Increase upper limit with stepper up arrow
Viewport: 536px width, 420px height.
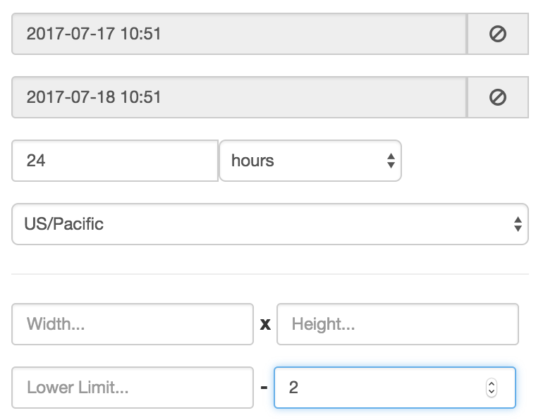(x=492, y=383)
